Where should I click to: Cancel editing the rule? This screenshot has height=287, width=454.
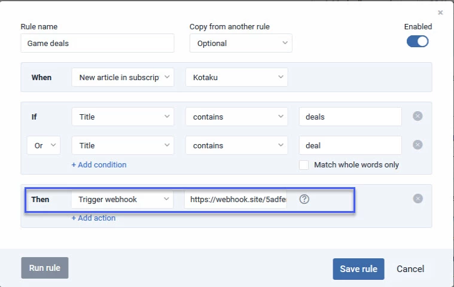click(x=410, y=269)
